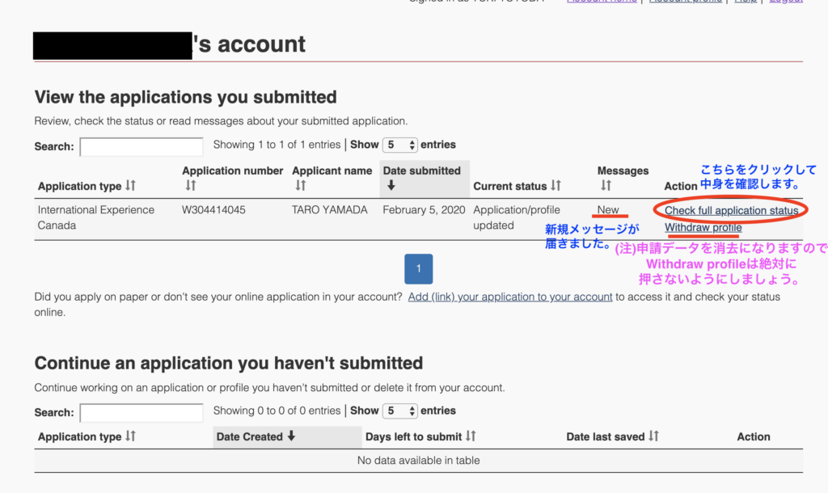Go to page 1 of submitted applications
The width and height of the screenshot is (828, 493).
[418, 268]
